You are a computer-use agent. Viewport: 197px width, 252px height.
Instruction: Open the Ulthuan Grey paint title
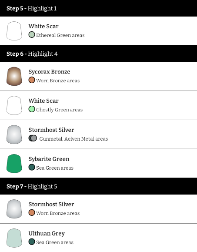click(47, 233)
